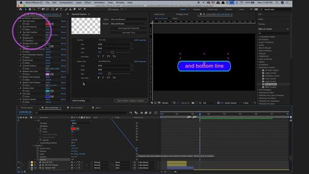
Task: Toggle Top Text Color stopwatch
Action: click(24, 24)
